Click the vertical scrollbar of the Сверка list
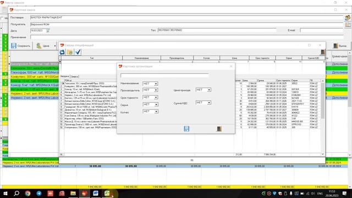This screenshot has height=198, width=352. point(323,117)
